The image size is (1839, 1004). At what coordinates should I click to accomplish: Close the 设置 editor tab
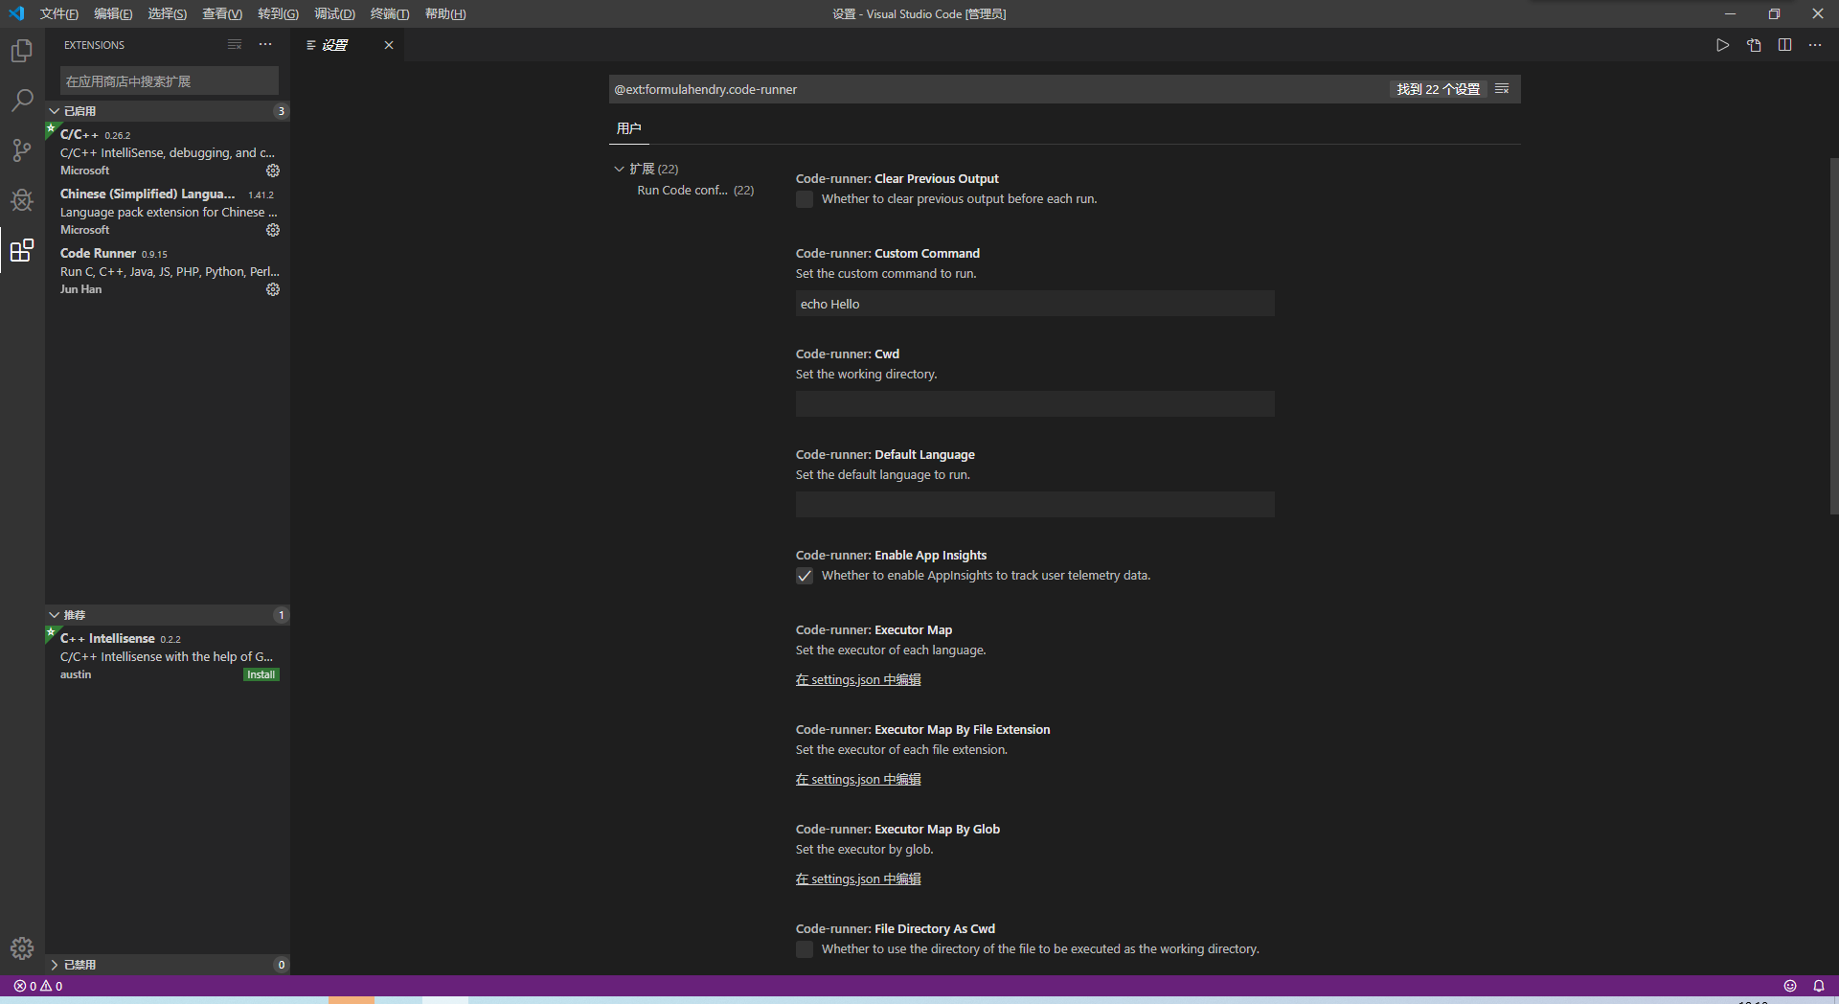[x=389, y=45]
